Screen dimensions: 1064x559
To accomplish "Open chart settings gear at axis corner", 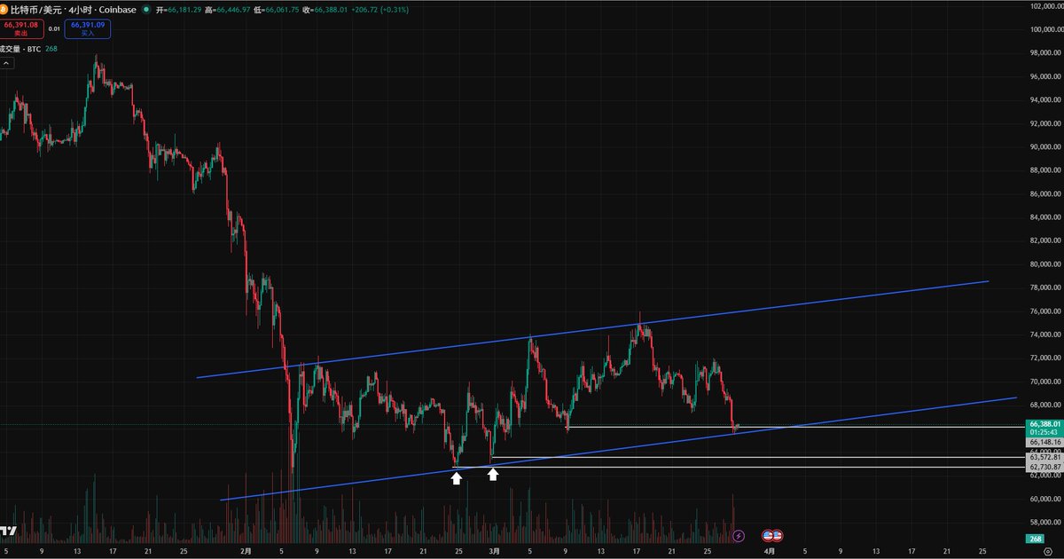I will click(x=1047, y=551).
